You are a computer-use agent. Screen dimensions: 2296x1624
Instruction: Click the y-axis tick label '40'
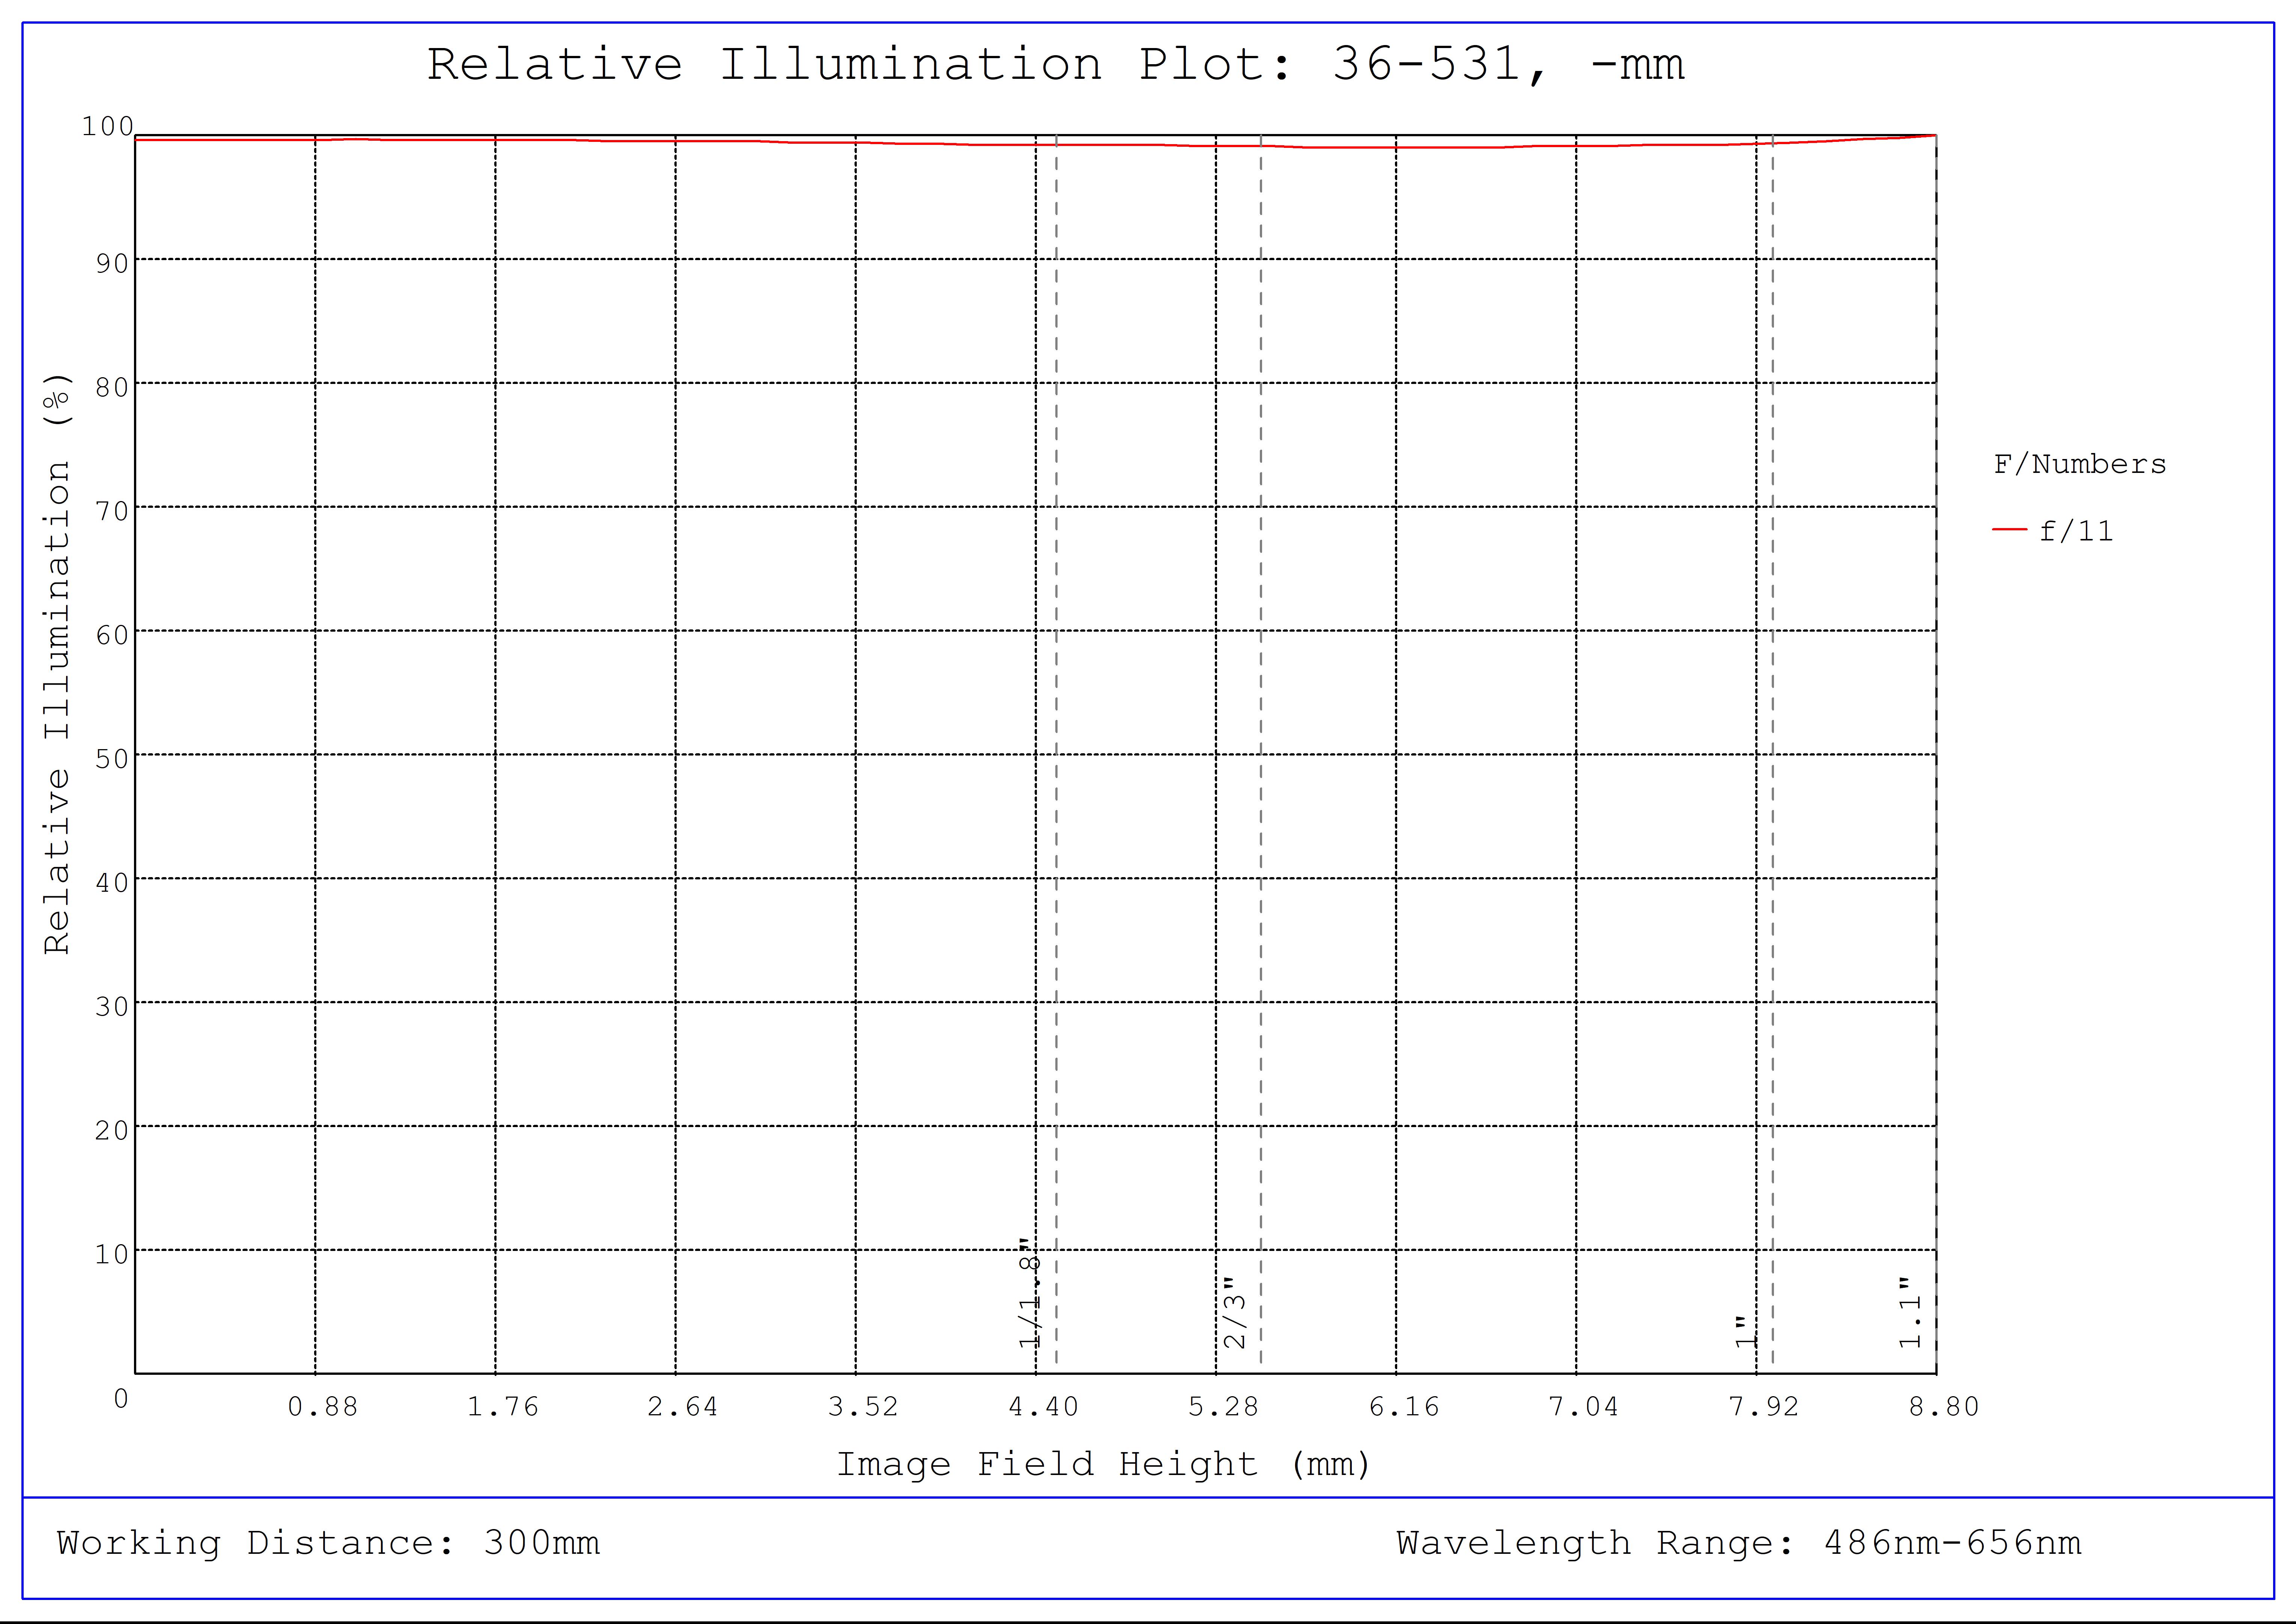click(112, 883)
